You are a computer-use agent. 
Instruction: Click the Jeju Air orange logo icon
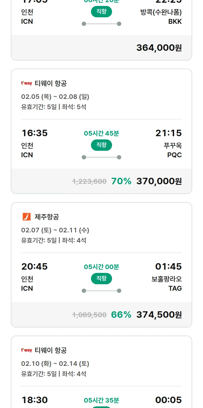27,217
